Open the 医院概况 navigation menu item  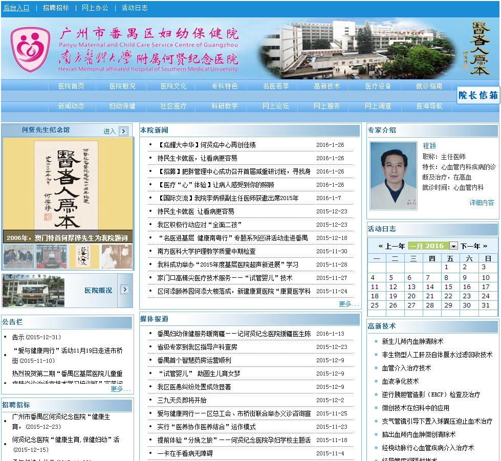[x=122, y=86]
